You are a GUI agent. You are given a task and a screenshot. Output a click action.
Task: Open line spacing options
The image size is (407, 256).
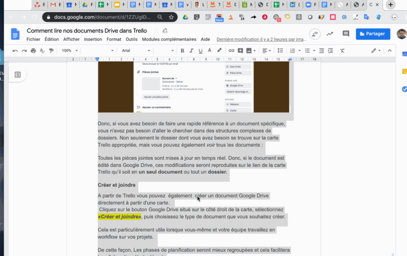coord(280,51)
